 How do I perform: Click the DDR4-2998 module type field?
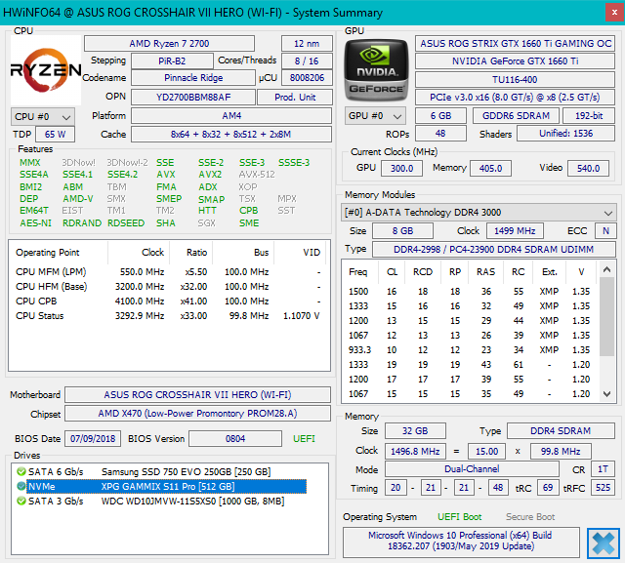click(494, 249)
